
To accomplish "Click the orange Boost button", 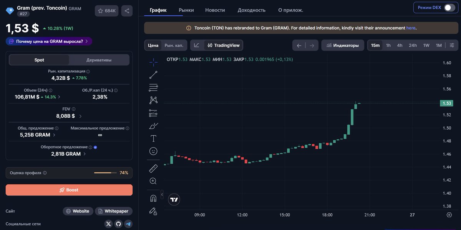I will (x=69, y=190).
